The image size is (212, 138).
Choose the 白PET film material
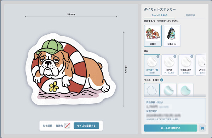169,65
